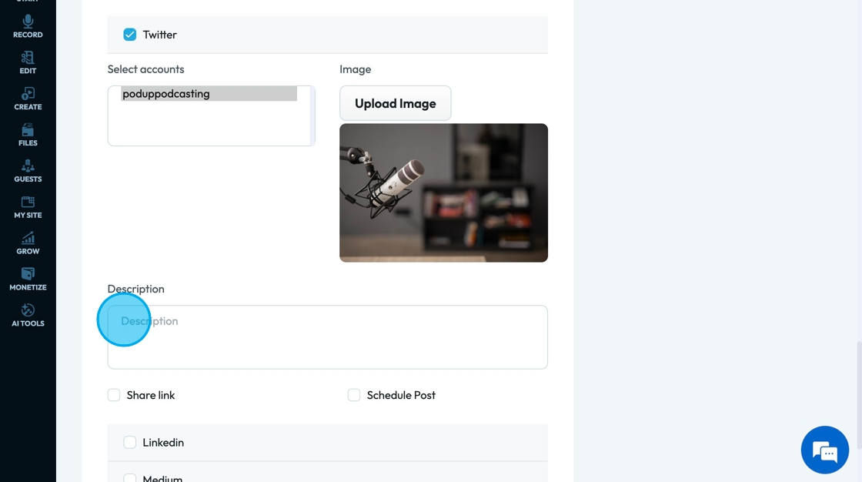862x482 pixels.
Task: Open the Files section in sidebar
Action: (x=28, y=135)
